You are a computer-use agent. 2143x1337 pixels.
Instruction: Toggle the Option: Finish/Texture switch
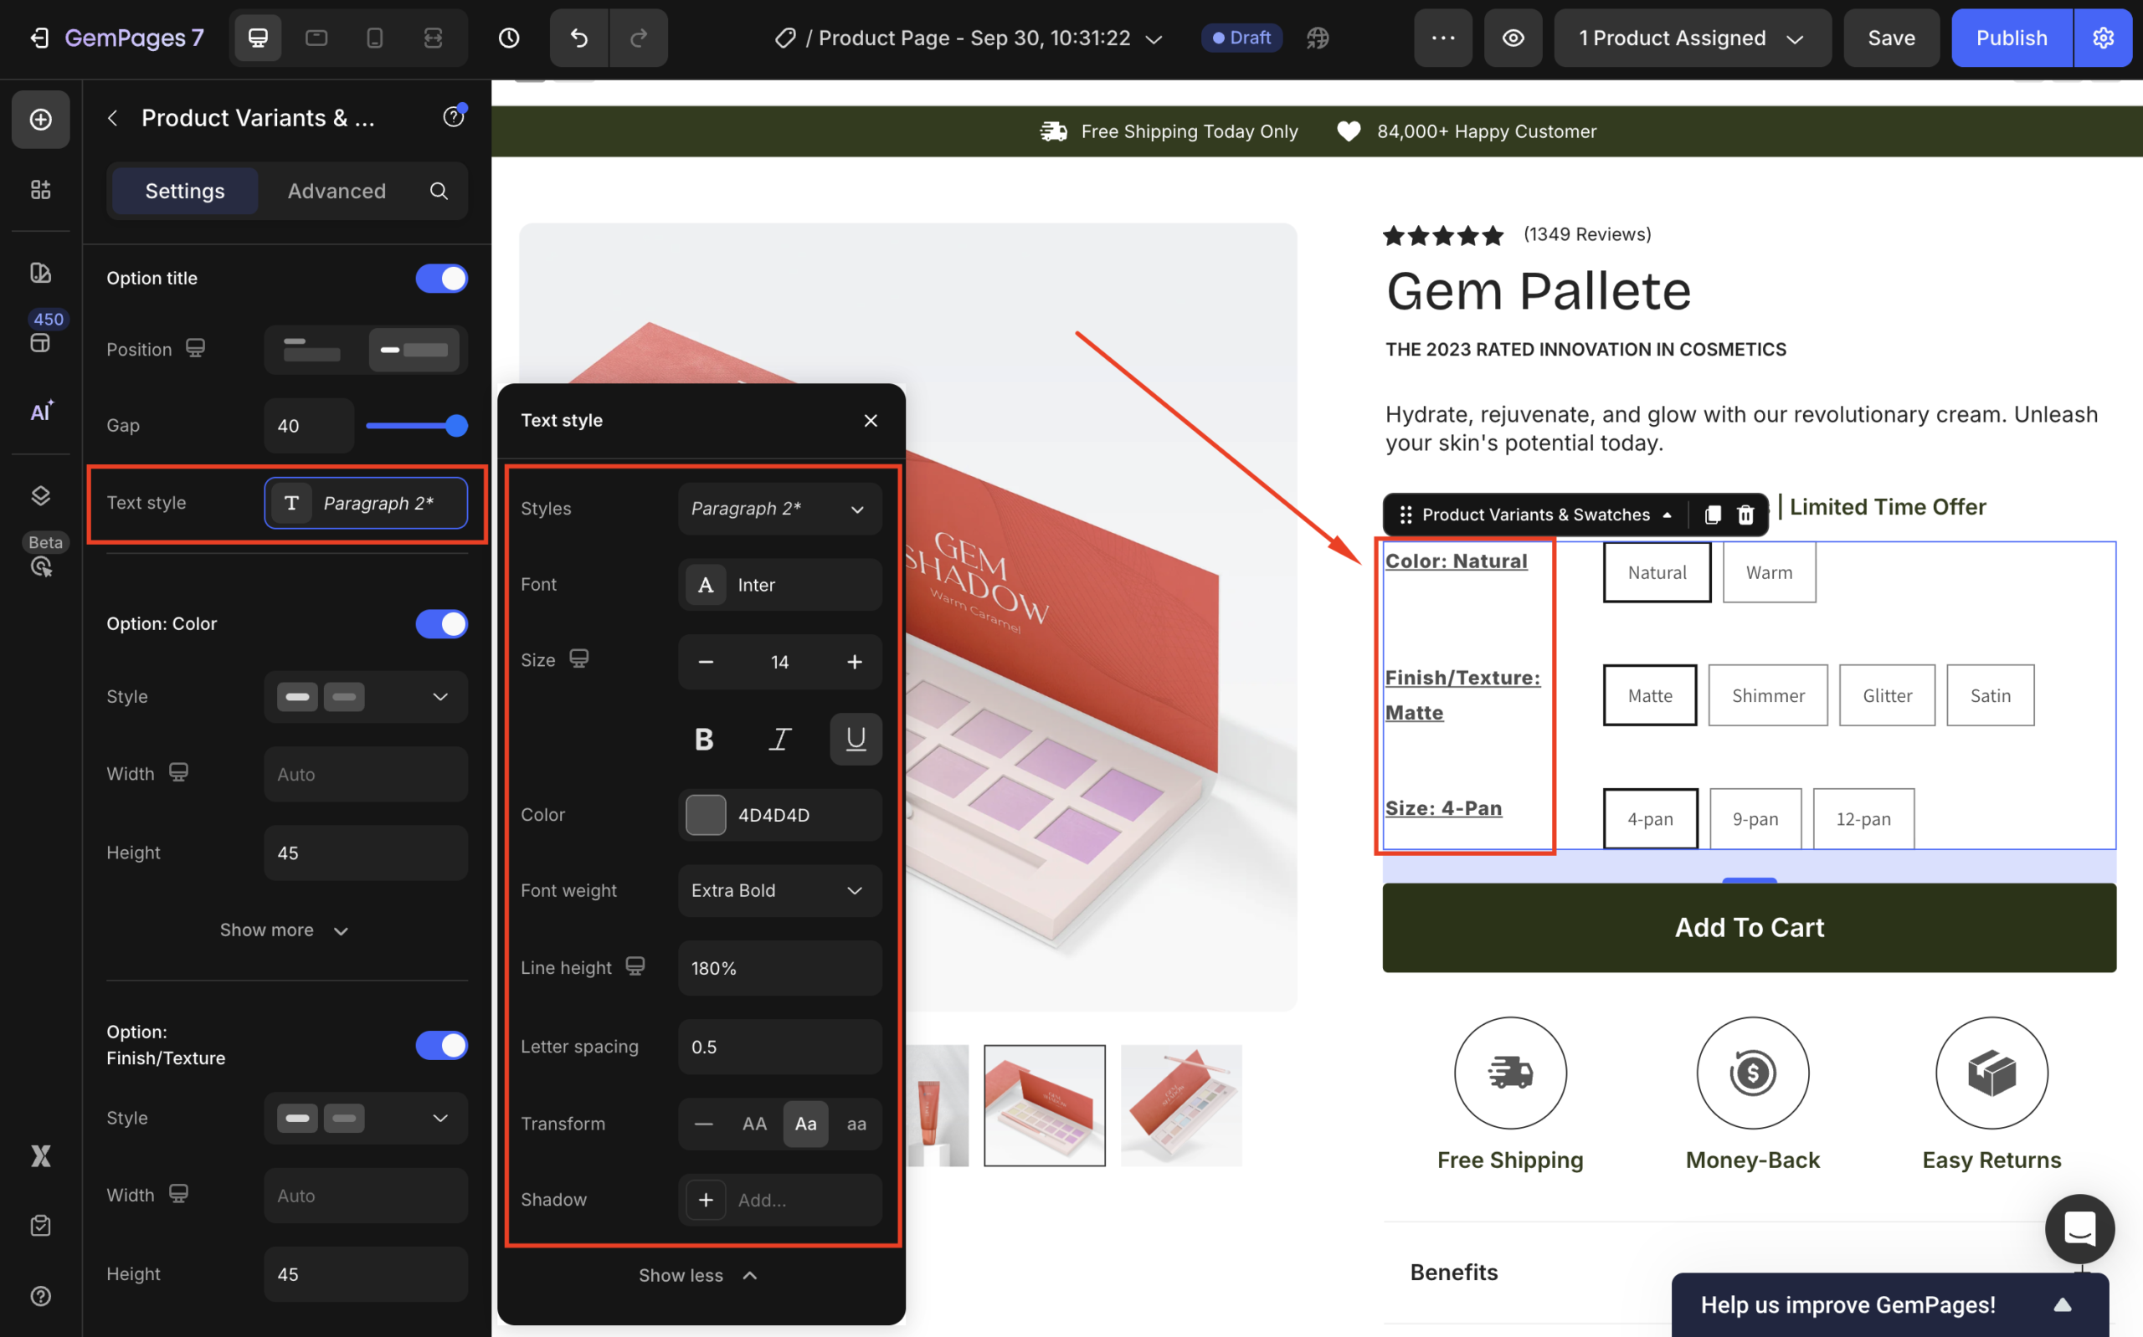pyautogui.click(x=441, y=1044)
